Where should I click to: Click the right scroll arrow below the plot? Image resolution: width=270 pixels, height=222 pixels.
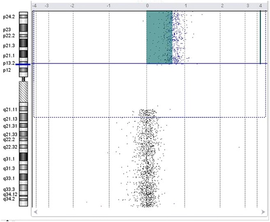point(264,212)
